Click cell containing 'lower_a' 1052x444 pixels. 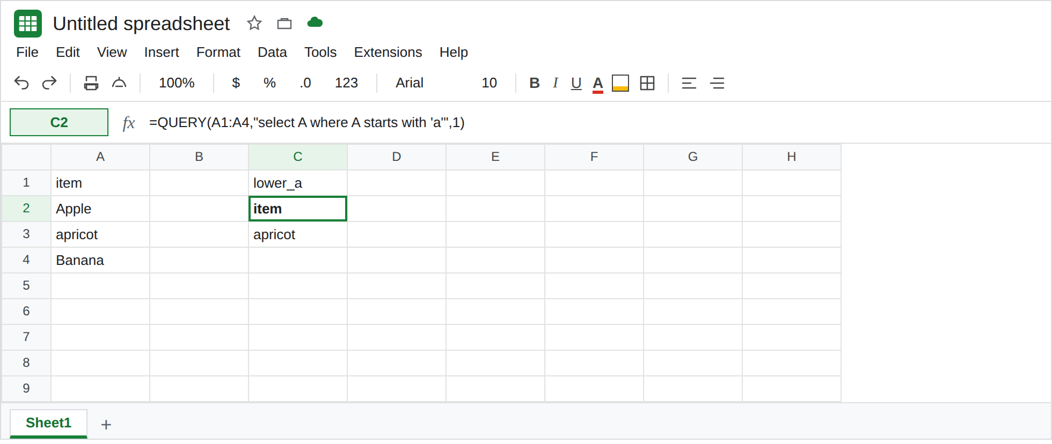pyautogui.click(x=298, y=183)
